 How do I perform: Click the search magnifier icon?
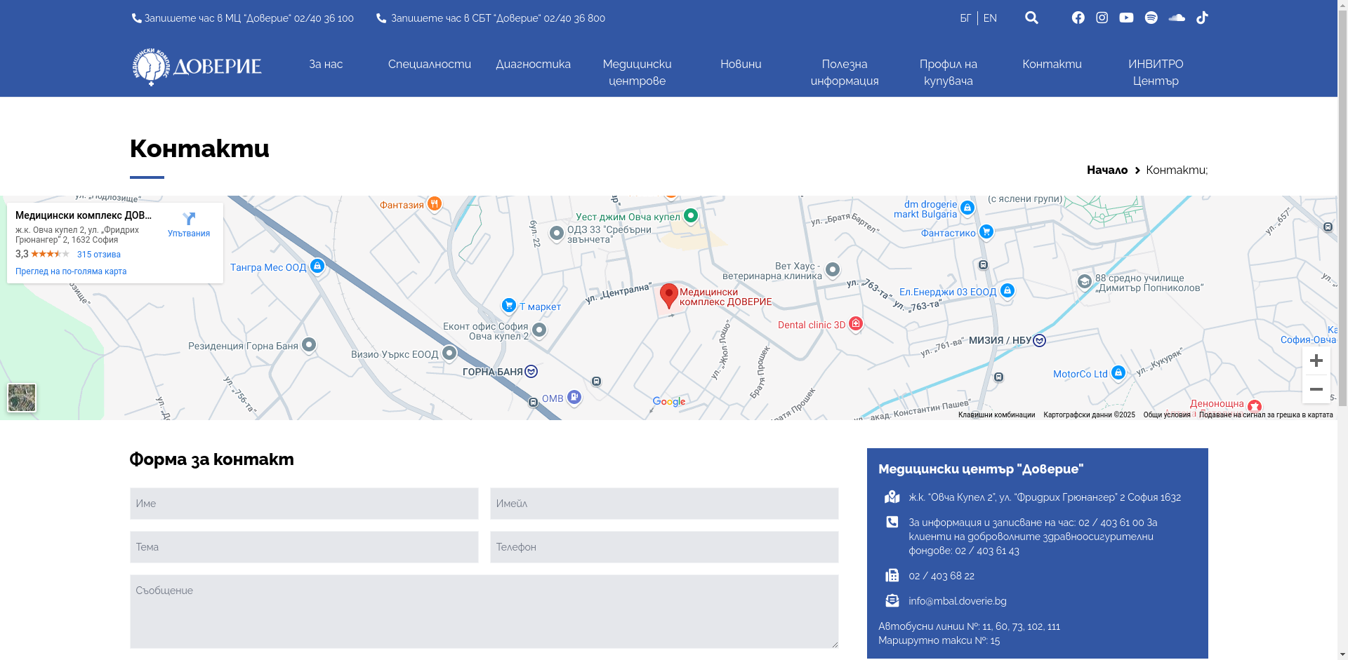(1031, 18)
